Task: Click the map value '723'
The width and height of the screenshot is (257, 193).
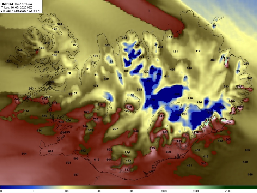Action: [x=96, y=119]
